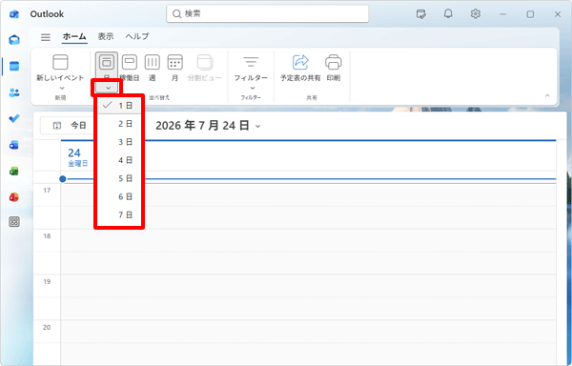Click the 19 o'clock time slot
The width and height of the screenshot is (572, 366).
click(308, 297)
